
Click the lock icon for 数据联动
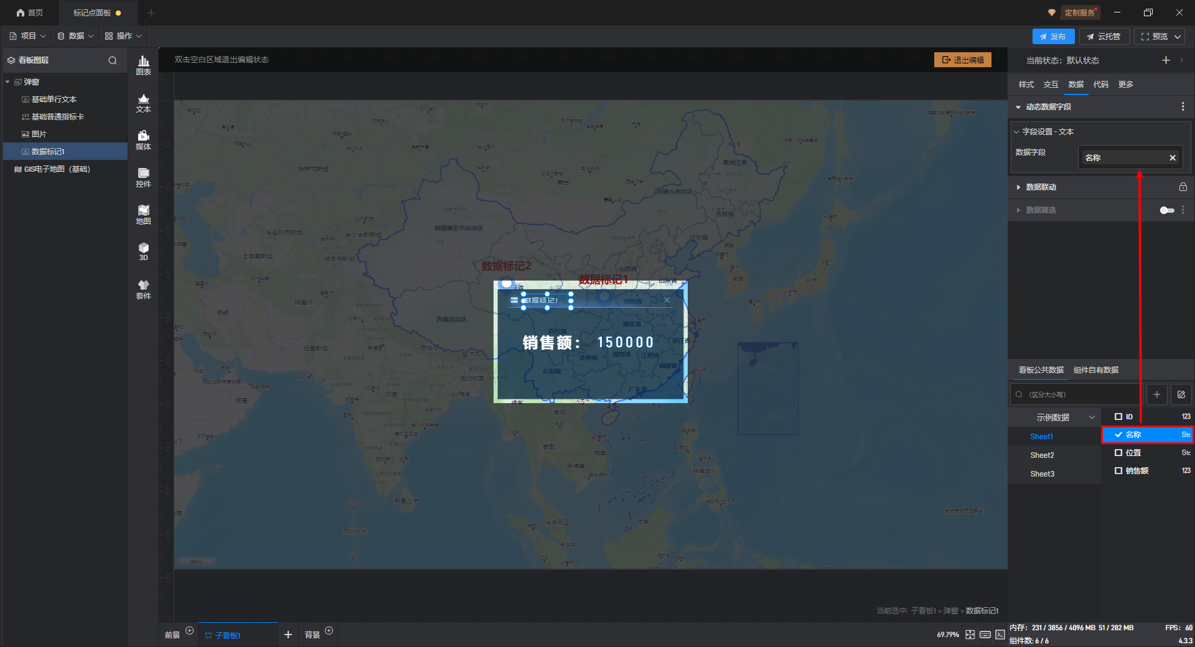pos(1183,187)
